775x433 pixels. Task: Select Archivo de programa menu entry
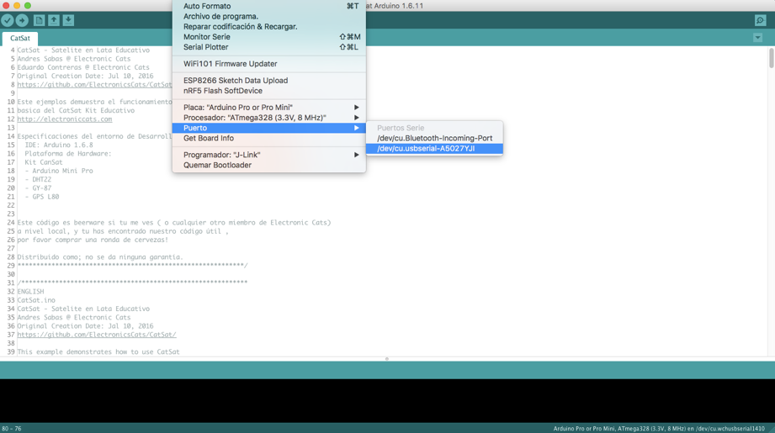click(x=269, y=16)
